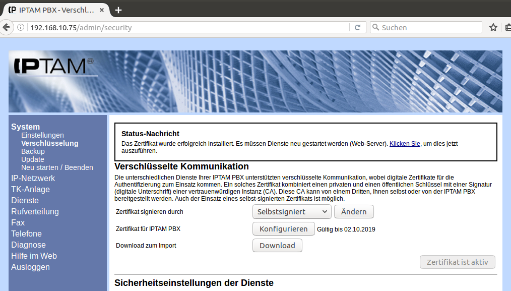Screen dimensions: 511x291
Task: Click Ausloggen to log out
Action: point(30,267)
